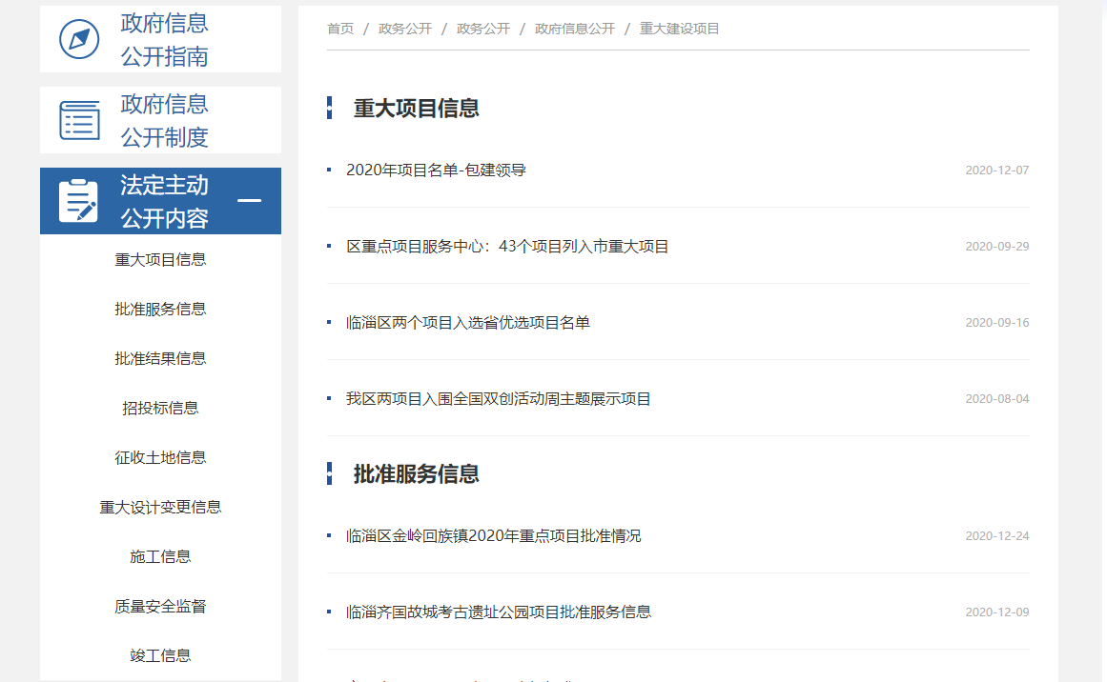
Task: Collapse the 法定主动公开内容 section with minus icon
Action: tap(249, 201)
